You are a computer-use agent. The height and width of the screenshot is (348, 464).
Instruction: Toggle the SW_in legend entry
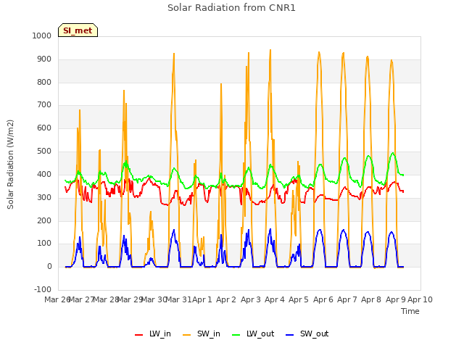[x=202, y=333]
